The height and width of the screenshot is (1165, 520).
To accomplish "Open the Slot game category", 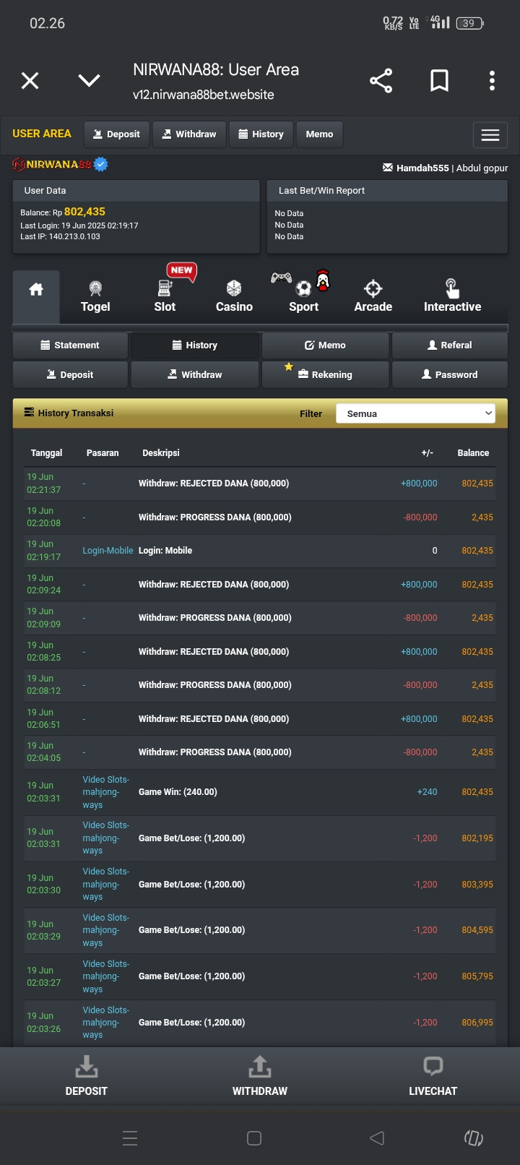I will pyautogui.click(x=165, y=296).
